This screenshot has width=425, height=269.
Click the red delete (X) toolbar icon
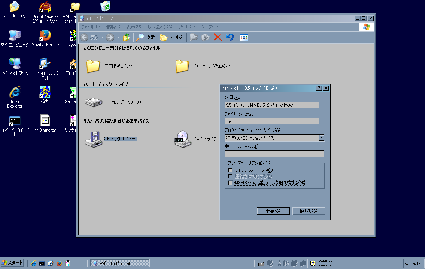(218, 37)
